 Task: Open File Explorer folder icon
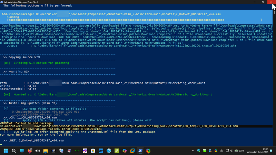46,151
